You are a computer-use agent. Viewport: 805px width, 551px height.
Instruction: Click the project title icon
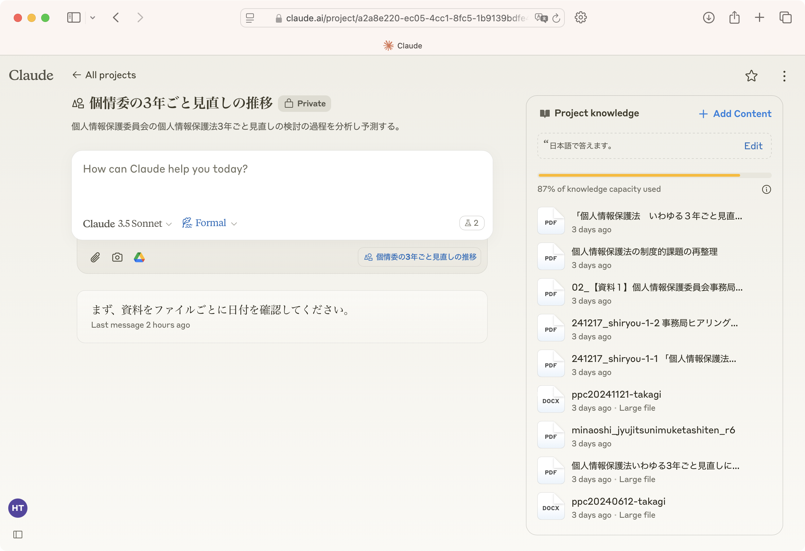click(x=78, y=104)
